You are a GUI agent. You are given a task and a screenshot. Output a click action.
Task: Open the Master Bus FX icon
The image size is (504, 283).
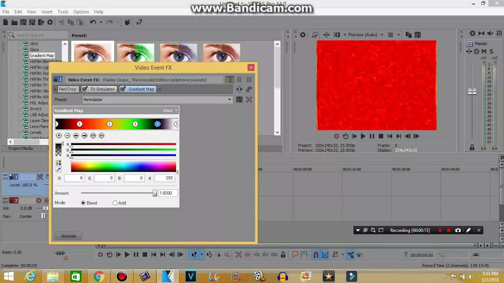tap(469, 51)
